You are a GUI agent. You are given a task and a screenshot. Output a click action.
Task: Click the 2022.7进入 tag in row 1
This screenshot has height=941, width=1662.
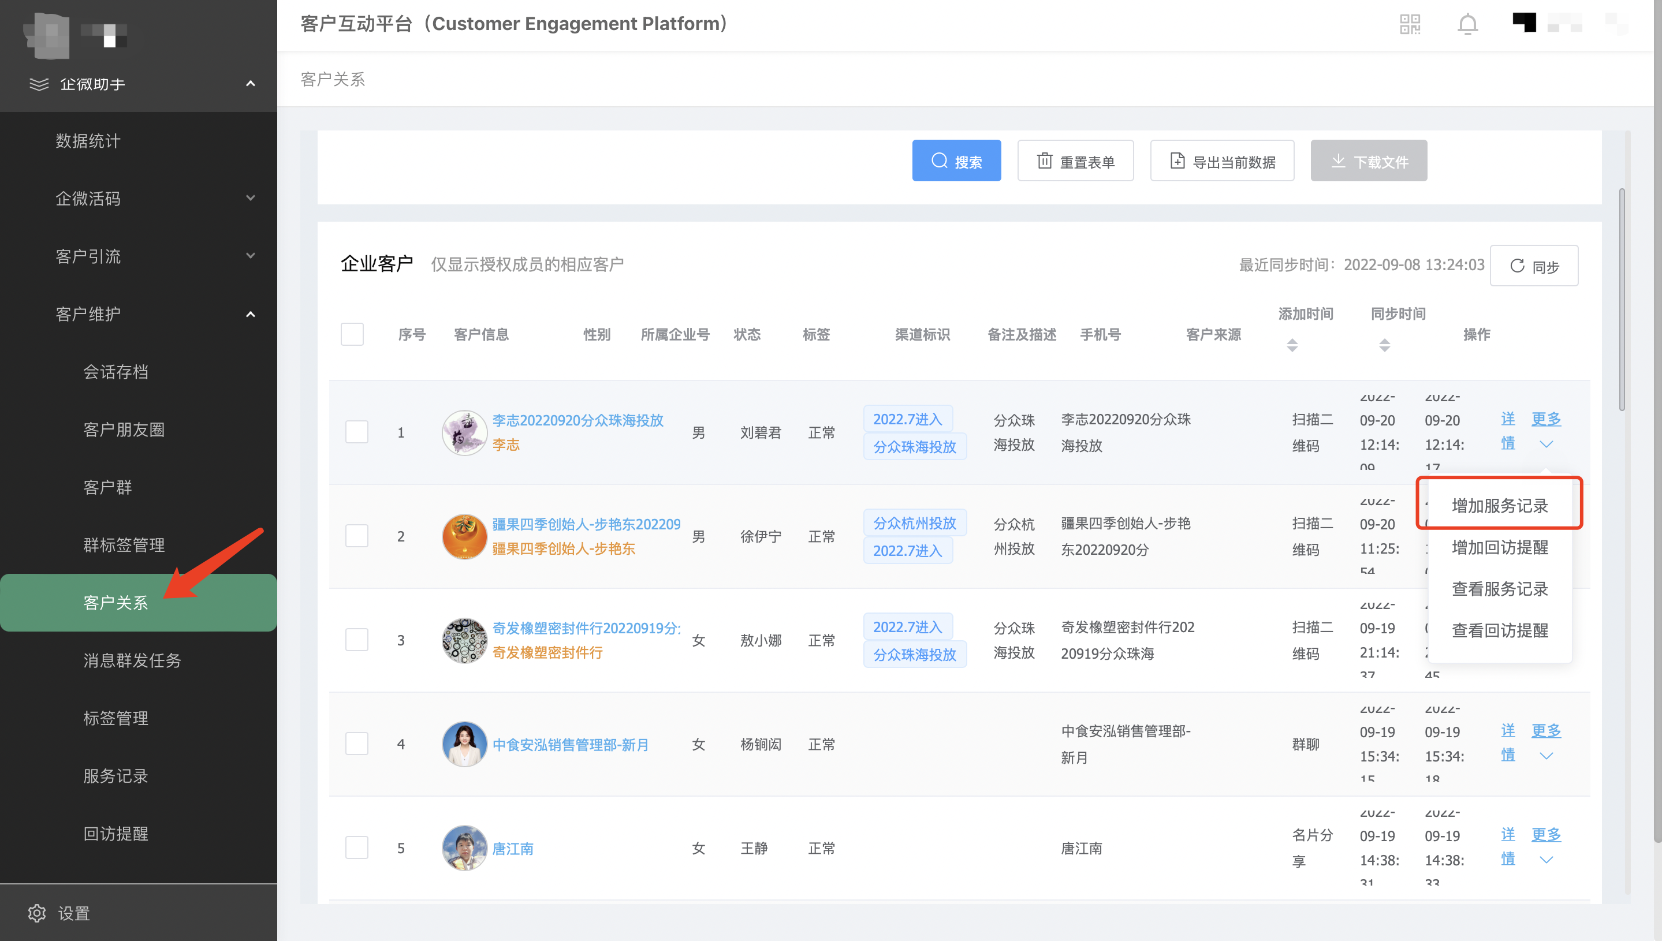pos(908,419)
